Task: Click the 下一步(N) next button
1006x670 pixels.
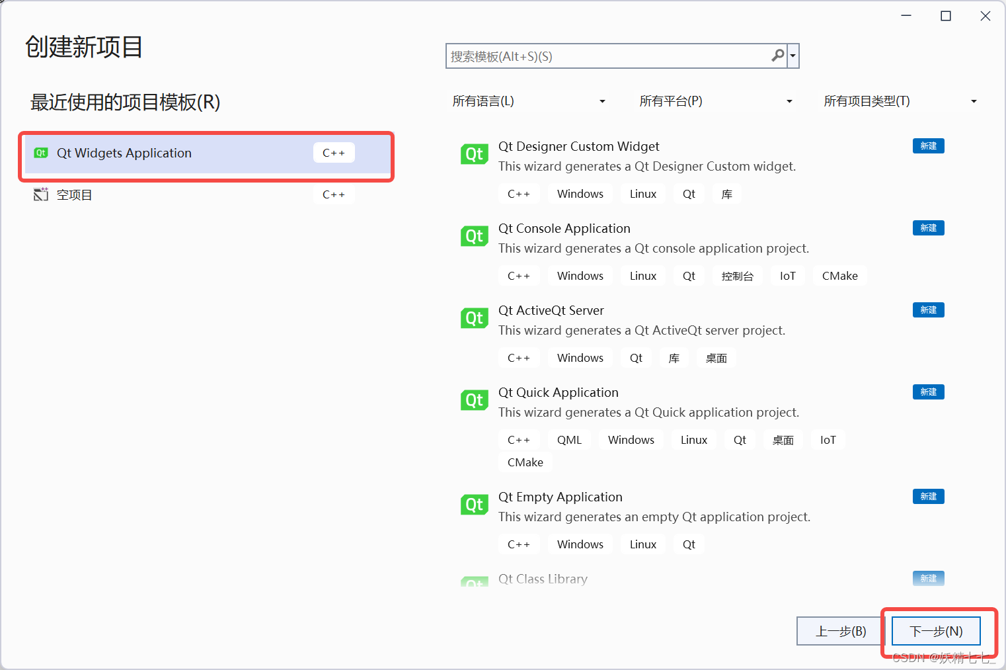Action: click(936, 631)
